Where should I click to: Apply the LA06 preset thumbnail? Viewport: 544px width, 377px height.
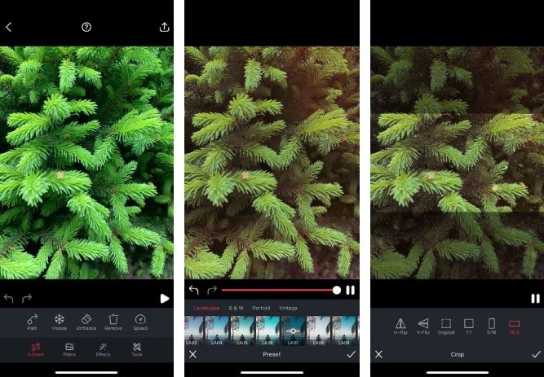pos(268,331)
